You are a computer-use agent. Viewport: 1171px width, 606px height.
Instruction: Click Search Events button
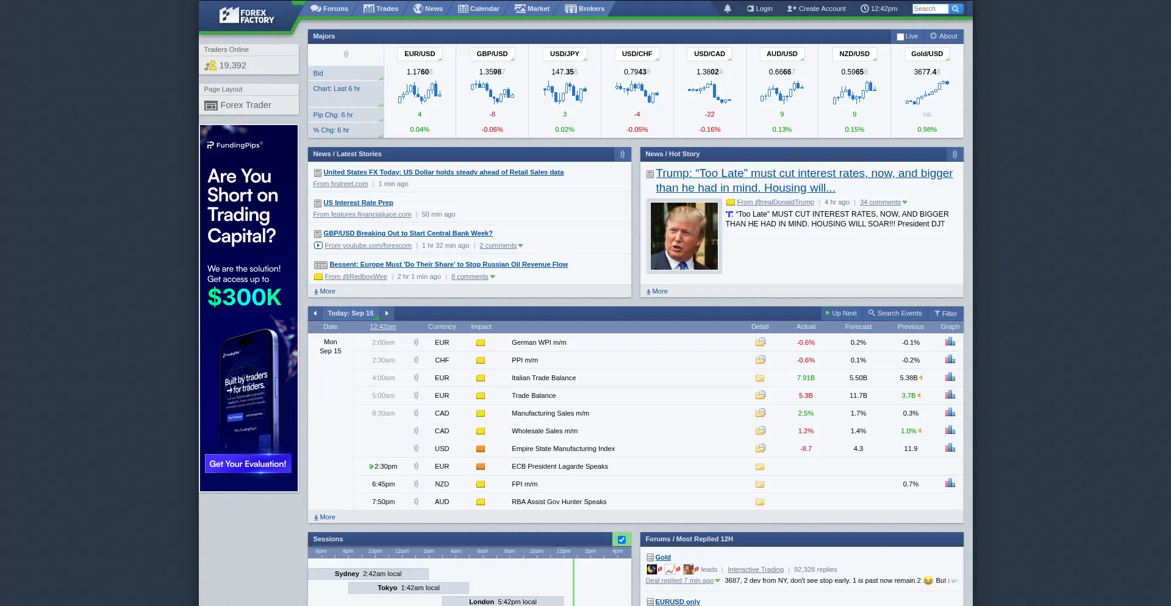pyautogui.click(x=895, y=314)
